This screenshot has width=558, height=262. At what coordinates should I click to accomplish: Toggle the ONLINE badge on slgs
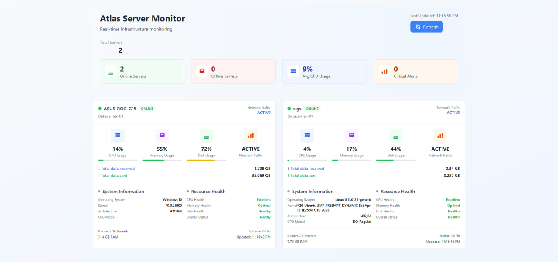coord(312,109)
